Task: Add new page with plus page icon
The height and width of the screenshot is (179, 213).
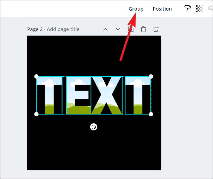Action: click(x=156, y=29)
